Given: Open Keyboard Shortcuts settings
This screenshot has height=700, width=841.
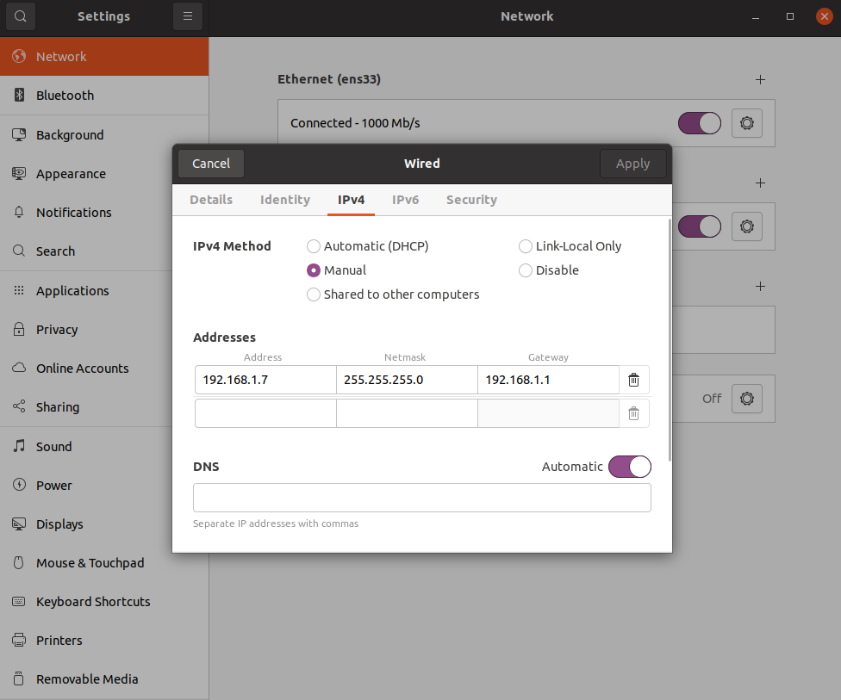Looking at the screenshot, I should click(104, 601).
